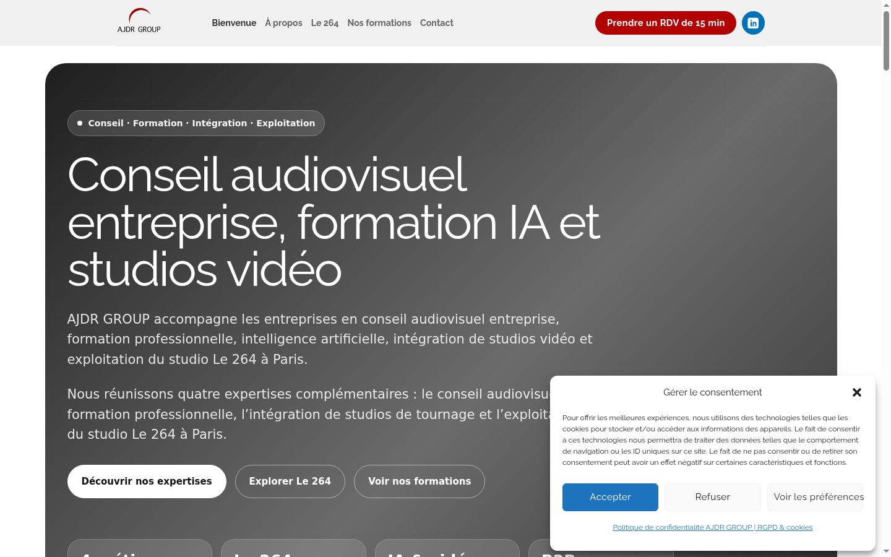Viewport: 891px width, 557px height.
Task: Close the consent dialog with X
Action: click(x=857, y=392)
